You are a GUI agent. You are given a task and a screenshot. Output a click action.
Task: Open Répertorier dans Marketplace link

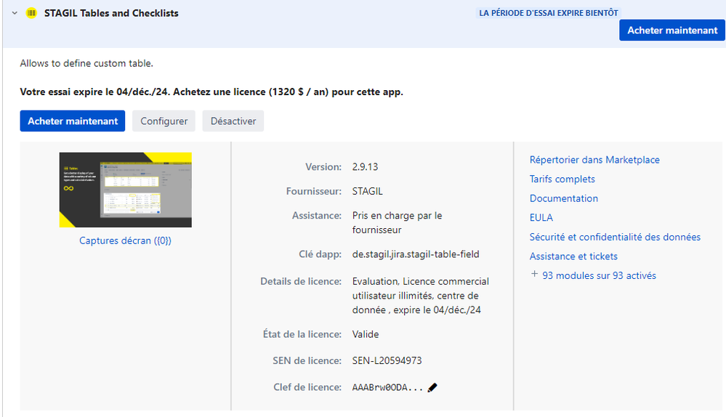click(594, 160)
